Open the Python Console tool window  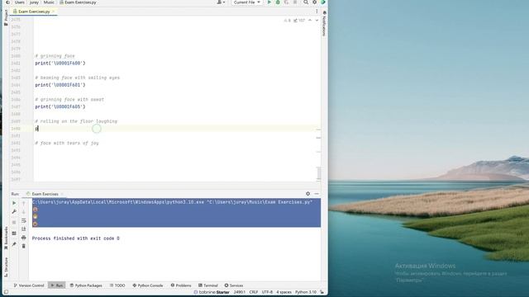pos(148,285)
